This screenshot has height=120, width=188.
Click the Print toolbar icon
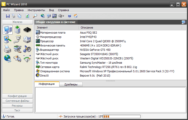click(x=14, y=16)
